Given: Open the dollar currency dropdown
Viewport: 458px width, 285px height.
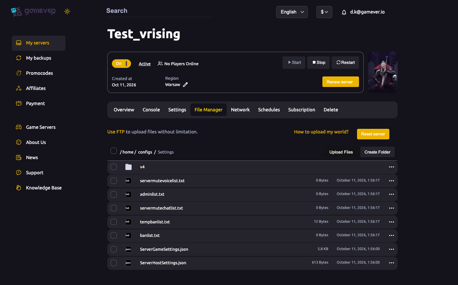Looking at the screenshot, I should [324, 12].
